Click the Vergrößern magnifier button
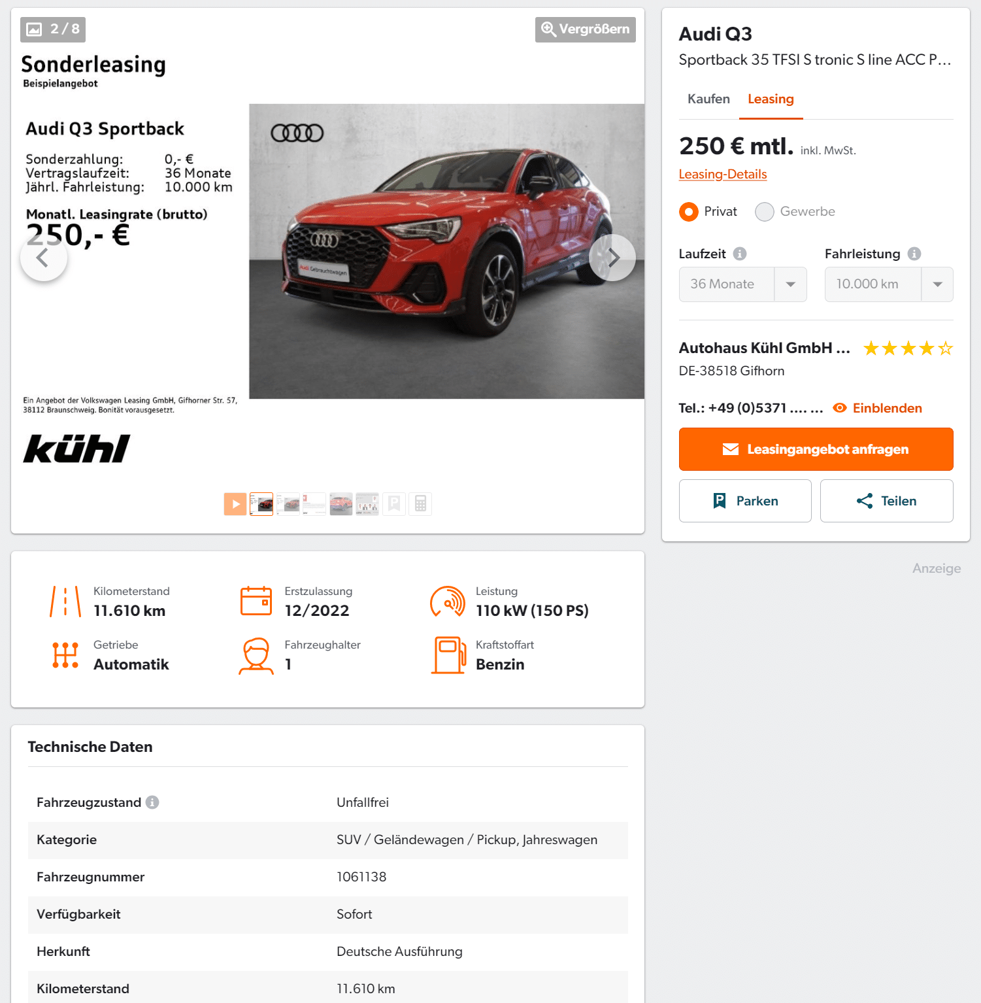The width and height of the screenshot is (981, 1003). [x=585, y=29]
